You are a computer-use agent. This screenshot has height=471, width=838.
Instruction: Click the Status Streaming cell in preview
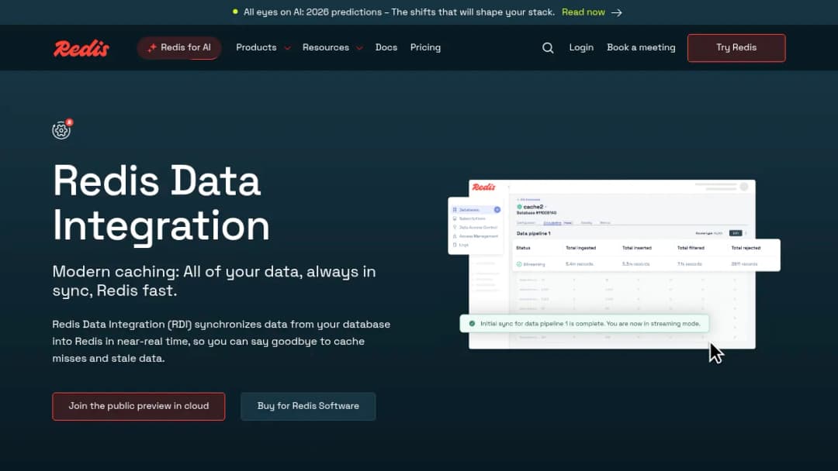[531, 264]
